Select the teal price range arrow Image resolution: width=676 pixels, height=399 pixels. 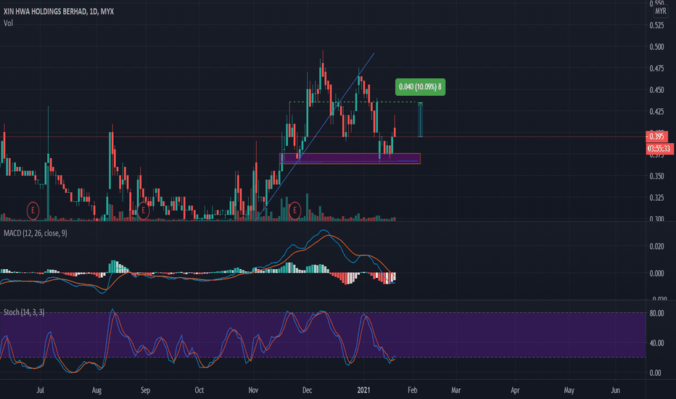pyautogui.click(x=421, y=120)
